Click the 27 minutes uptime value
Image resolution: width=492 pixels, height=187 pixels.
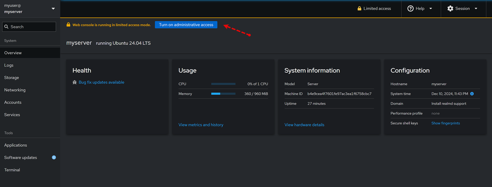click(316, 103)
